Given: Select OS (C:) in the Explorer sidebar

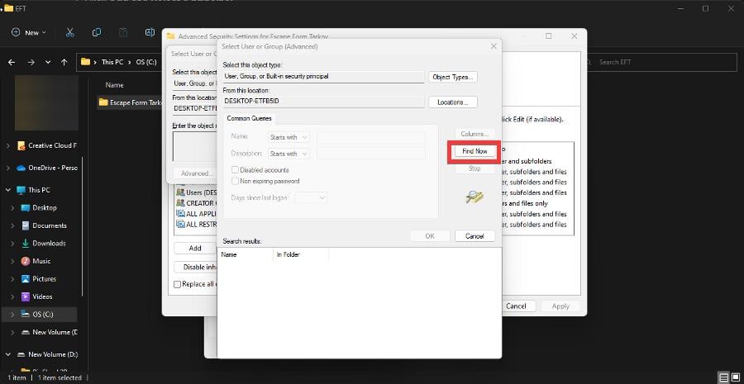Looking at the screenshot, I should tap(40, 315).
